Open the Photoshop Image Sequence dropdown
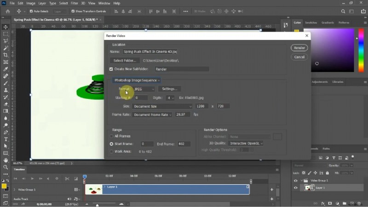The image size is (368, 207). (x=136, y=80)
